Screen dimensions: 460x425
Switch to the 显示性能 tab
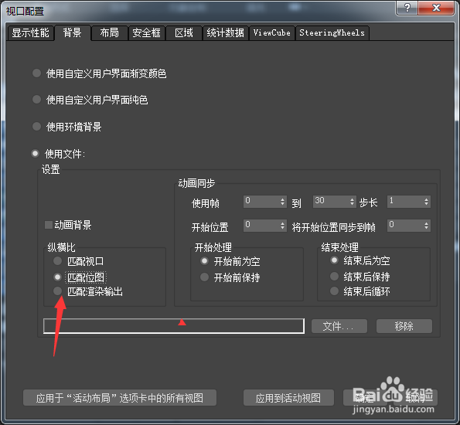click(30, 33)
